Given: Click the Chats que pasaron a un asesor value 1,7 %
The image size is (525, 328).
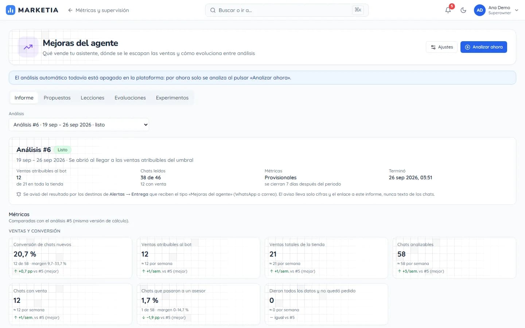Looking at the screenshot, I should pyautogui.click(x=150, y=300).
